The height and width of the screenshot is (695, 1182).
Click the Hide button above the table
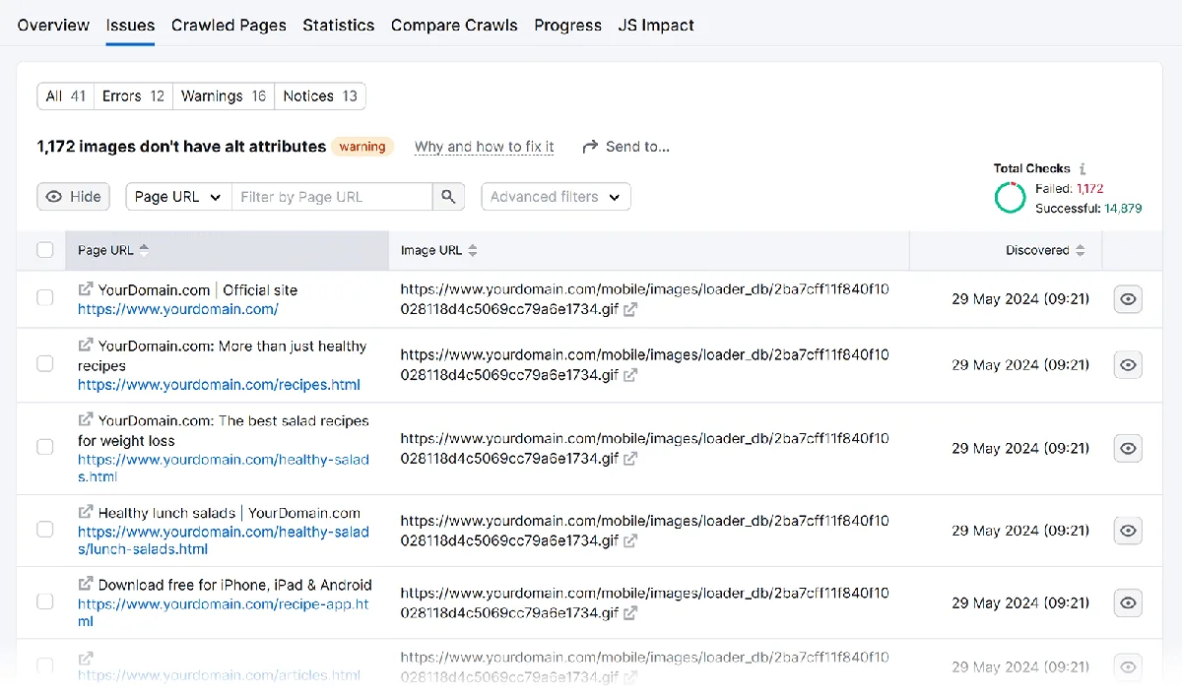coord(74,197)
